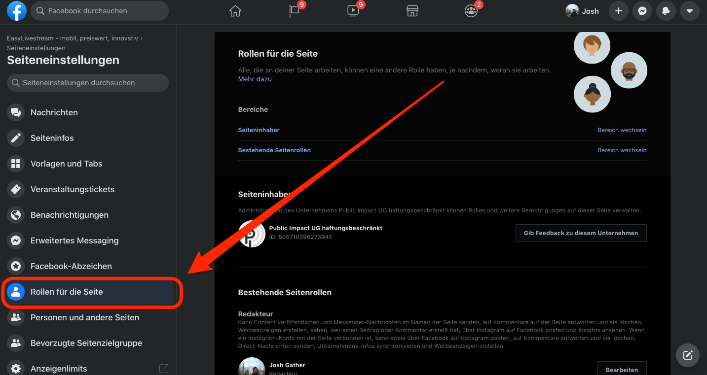The width and height of the screenshot is (707, 375).
Task: Click the Mehr dazu link
Action: point(255,79)
